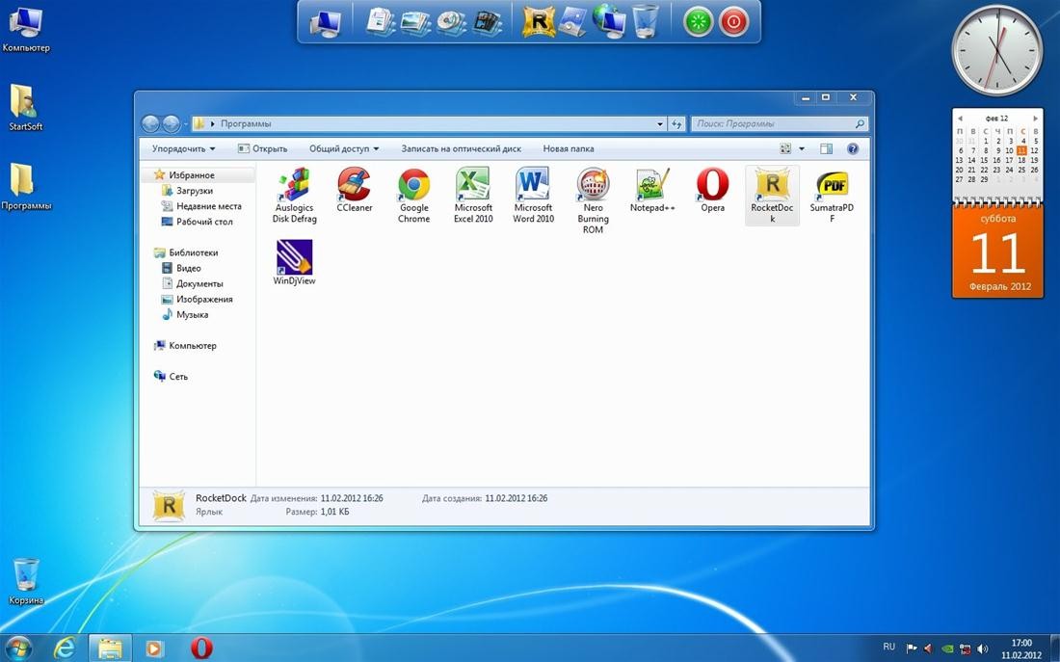This screenshot has height=662, width=1060.
Task: Go back with the Explorer back arrow
Action: (150, 123)
